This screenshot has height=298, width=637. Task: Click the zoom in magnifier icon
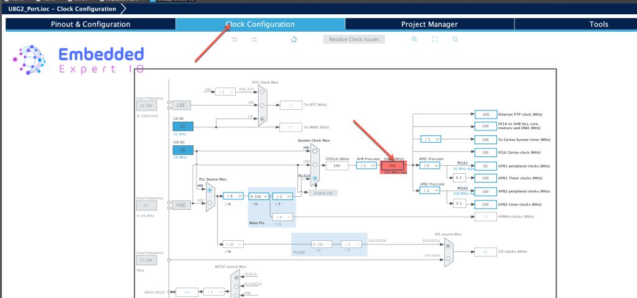414,39
